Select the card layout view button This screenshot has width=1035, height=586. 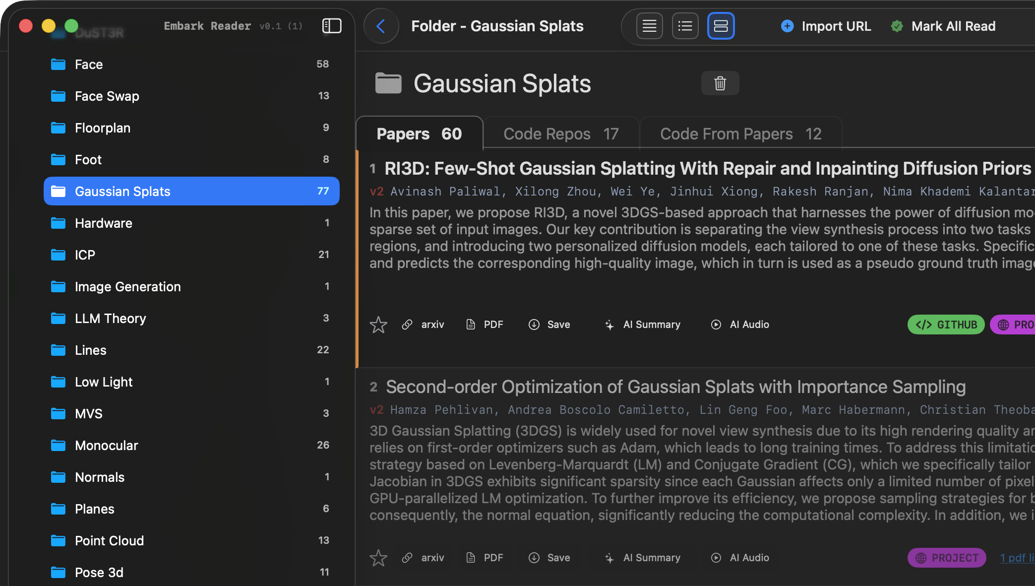click(721, 26)
